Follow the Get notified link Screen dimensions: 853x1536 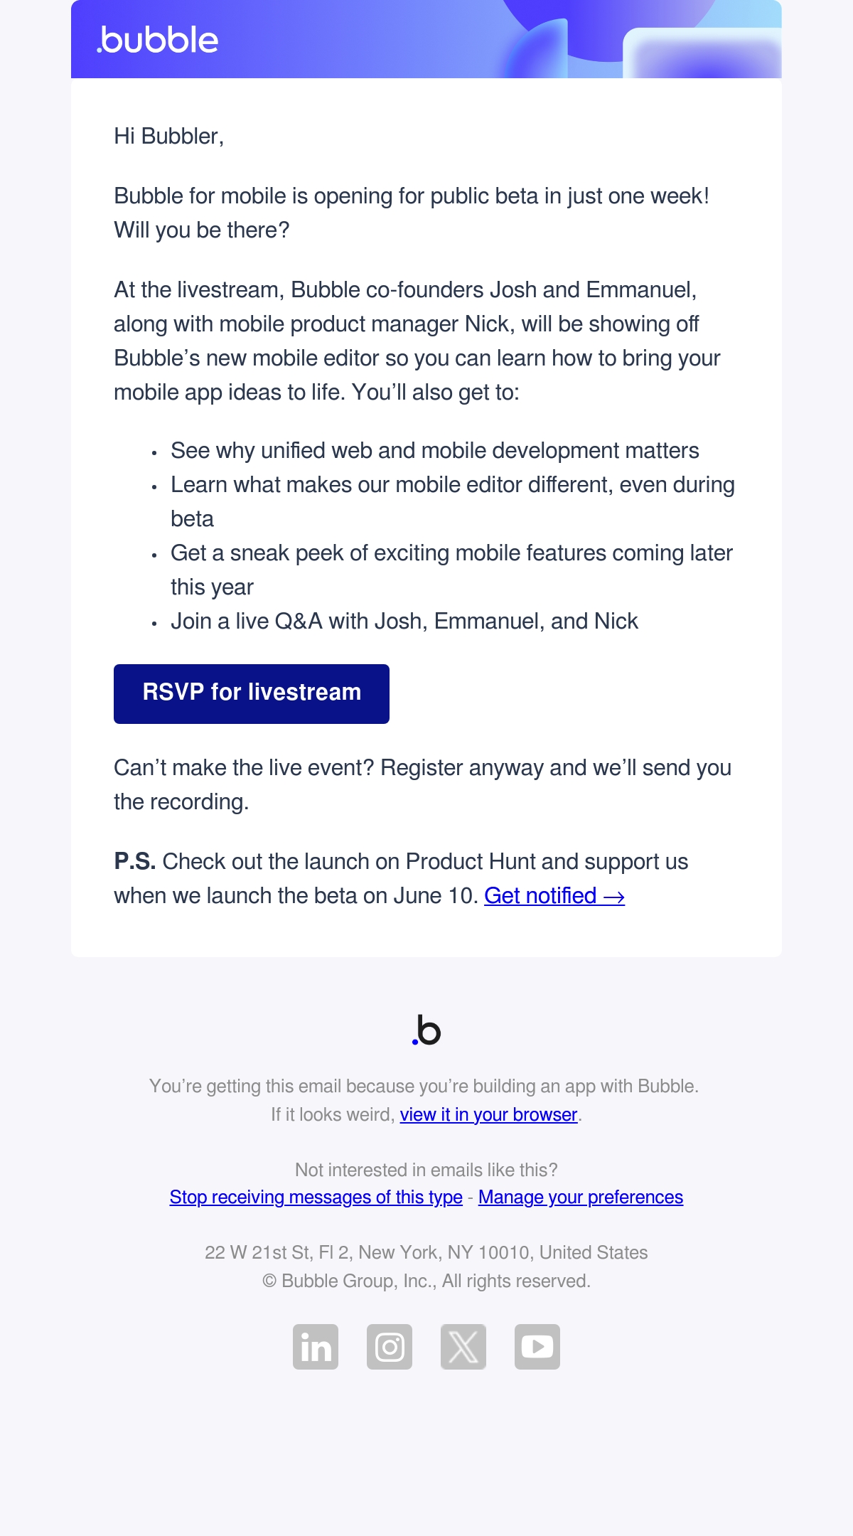tap(554, 896)
